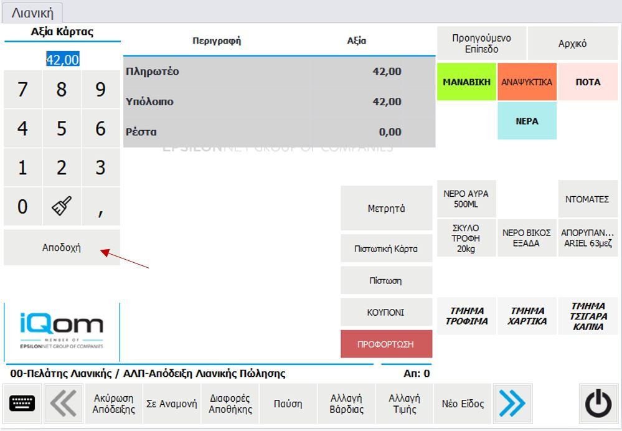This screenshot has width=622, height=431.
Task: Click Ακύρωση Απόδειξης to cancel receipt
Action: [114, 404]
